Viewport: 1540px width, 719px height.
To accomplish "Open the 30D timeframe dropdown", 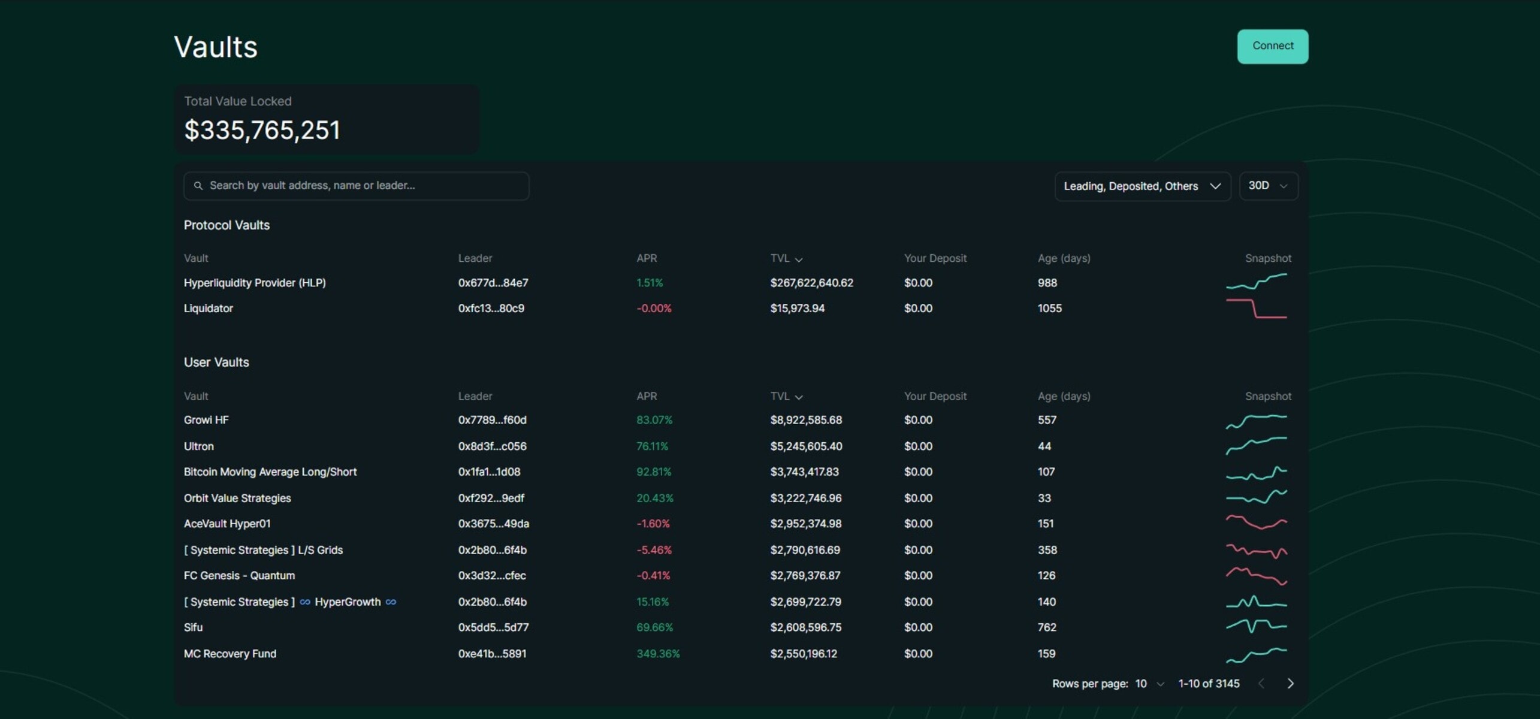I will [x=1268, y=186].
